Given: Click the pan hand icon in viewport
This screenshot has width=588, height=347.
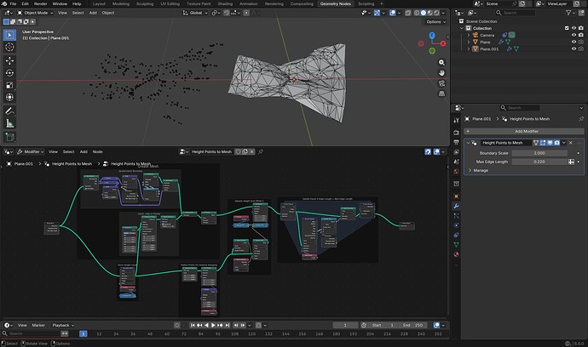Looking at the screenshot, I should point(441,72).
